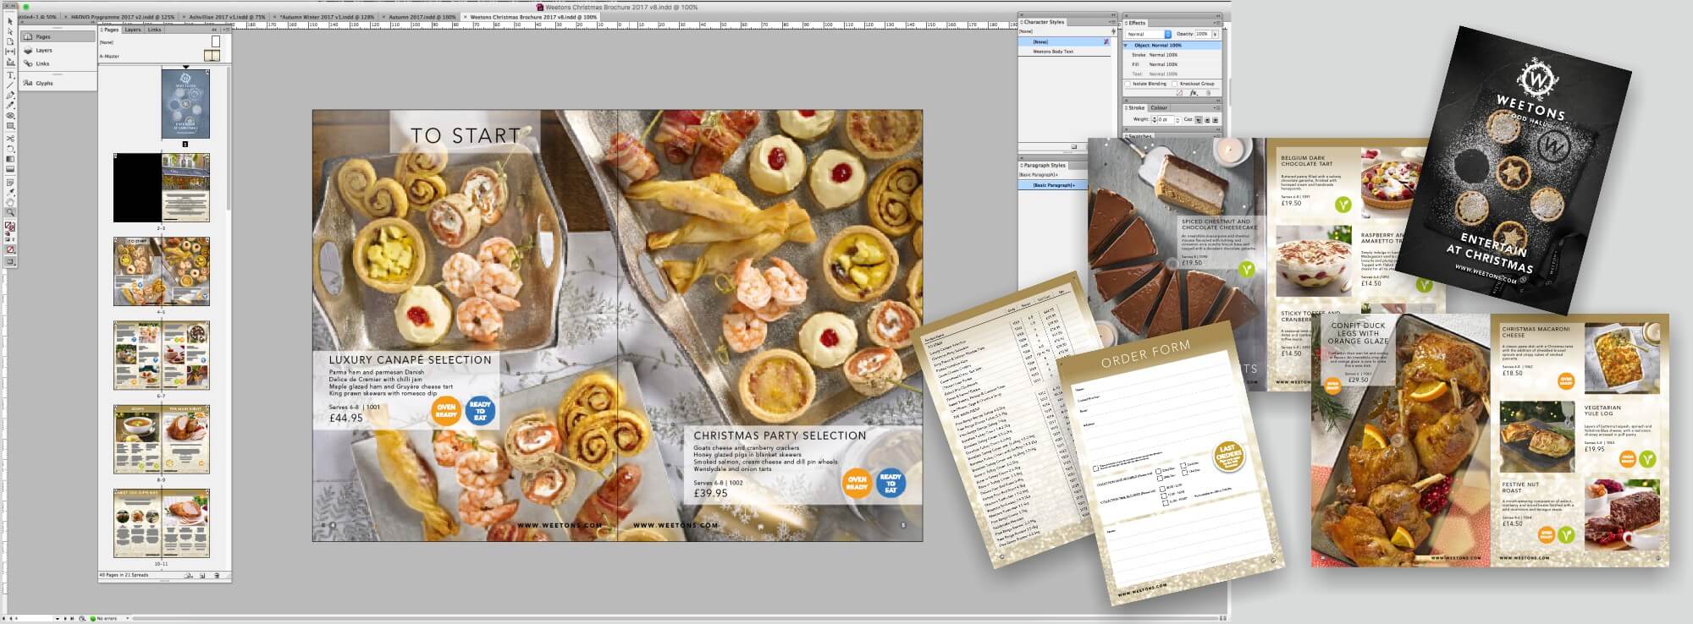Click create new style icon in Character Styles
Viewport: 1693px width, 624px height.
(1074, 146)
